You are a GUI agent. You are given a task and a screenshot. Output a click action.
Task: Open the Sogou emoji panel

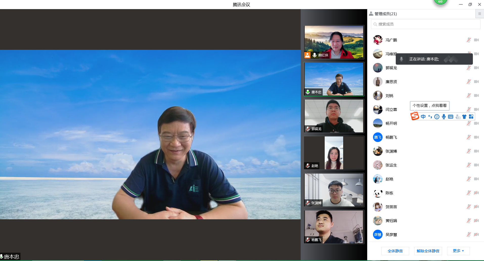coord(437,116)
